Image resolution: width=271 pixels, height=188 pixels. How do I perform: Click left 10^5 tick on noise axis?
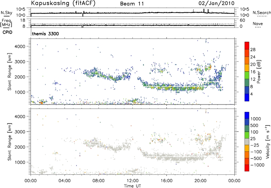[21, 10]
